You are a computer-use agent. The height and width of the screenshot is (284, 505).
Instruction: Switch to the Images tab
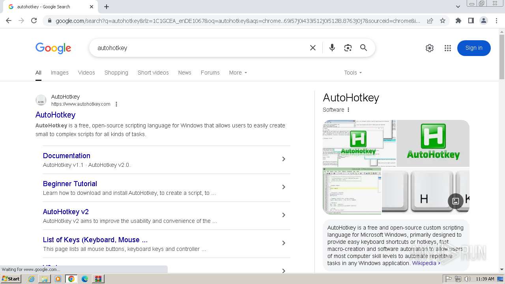[x=60, y=73]
